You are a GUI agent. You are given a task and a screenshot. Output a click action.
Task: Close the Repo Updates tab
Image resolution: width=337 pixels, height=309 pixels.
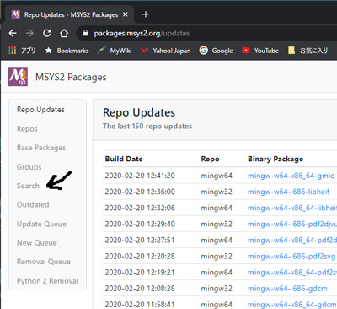click(x=126, y=14)
